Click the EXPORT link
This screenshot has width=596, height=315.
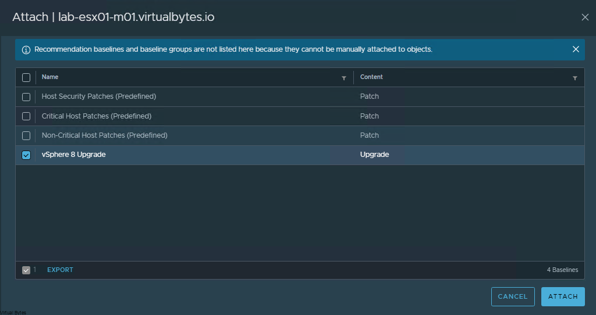point(60,270)
